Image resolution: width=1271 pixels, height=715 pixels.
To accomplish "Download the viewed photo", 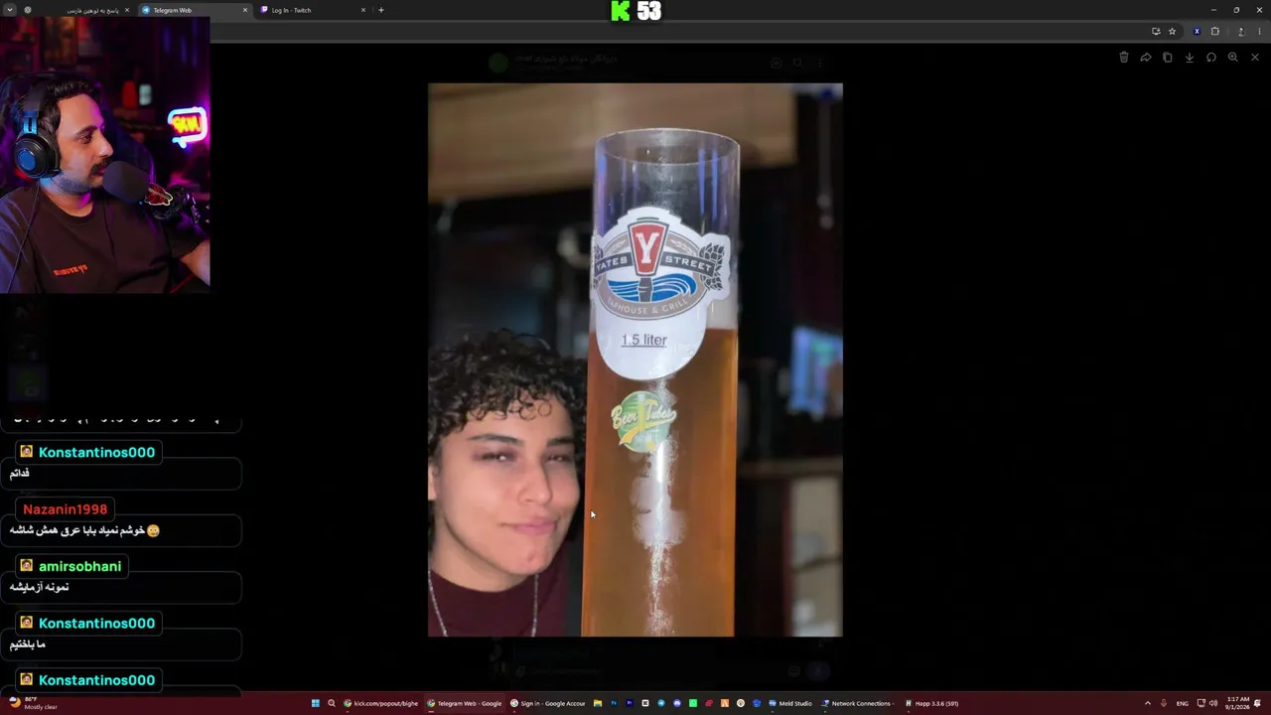I will point(1190,58).
